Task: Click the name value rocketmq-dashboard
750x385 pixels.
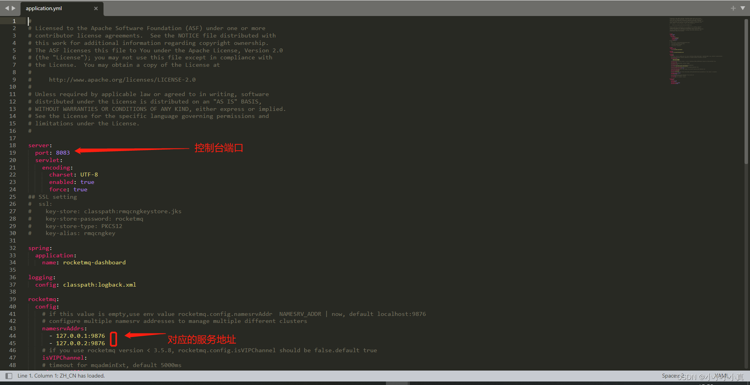Action: pyautogui.click(x=94, y=262)
